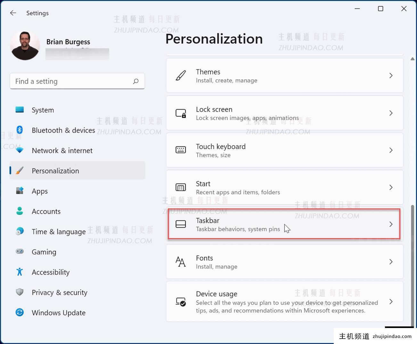Select the Touch keyboard icon

coord(181,150)
